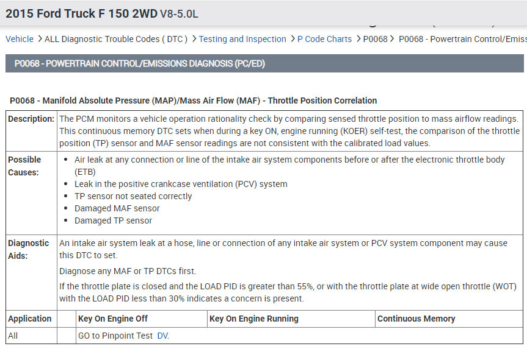Click the Continuous Memory column header
This screenshot has width=527, height=349.
[x=416, y=319]
